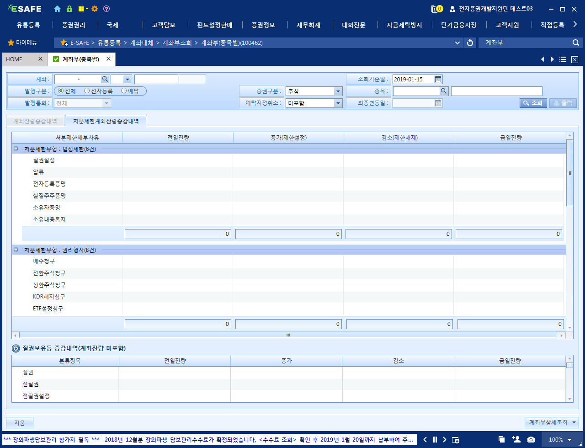Select the 예탁 radio button
585x448 pixels.
(124, 91)
